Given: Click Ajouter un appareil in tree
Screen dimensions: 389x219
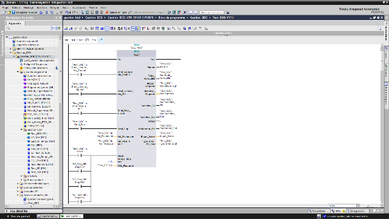Looking at the screenshot, I should (x=27, y=41).
